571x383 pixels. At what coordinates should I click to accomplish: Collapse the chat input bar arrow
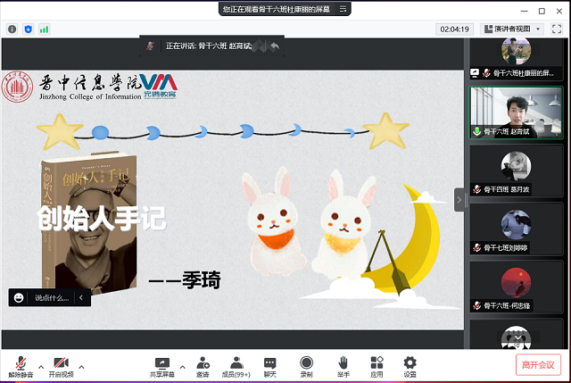pos(81,297)
